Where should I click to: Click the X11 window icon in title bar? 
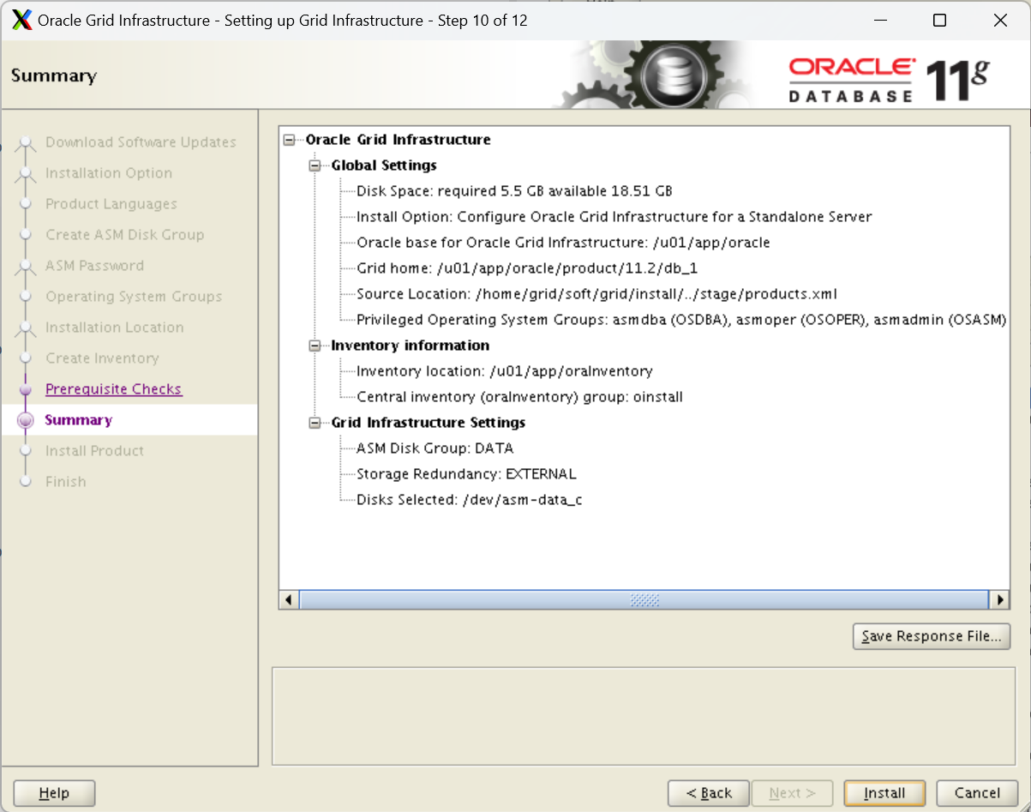point(22,21)
